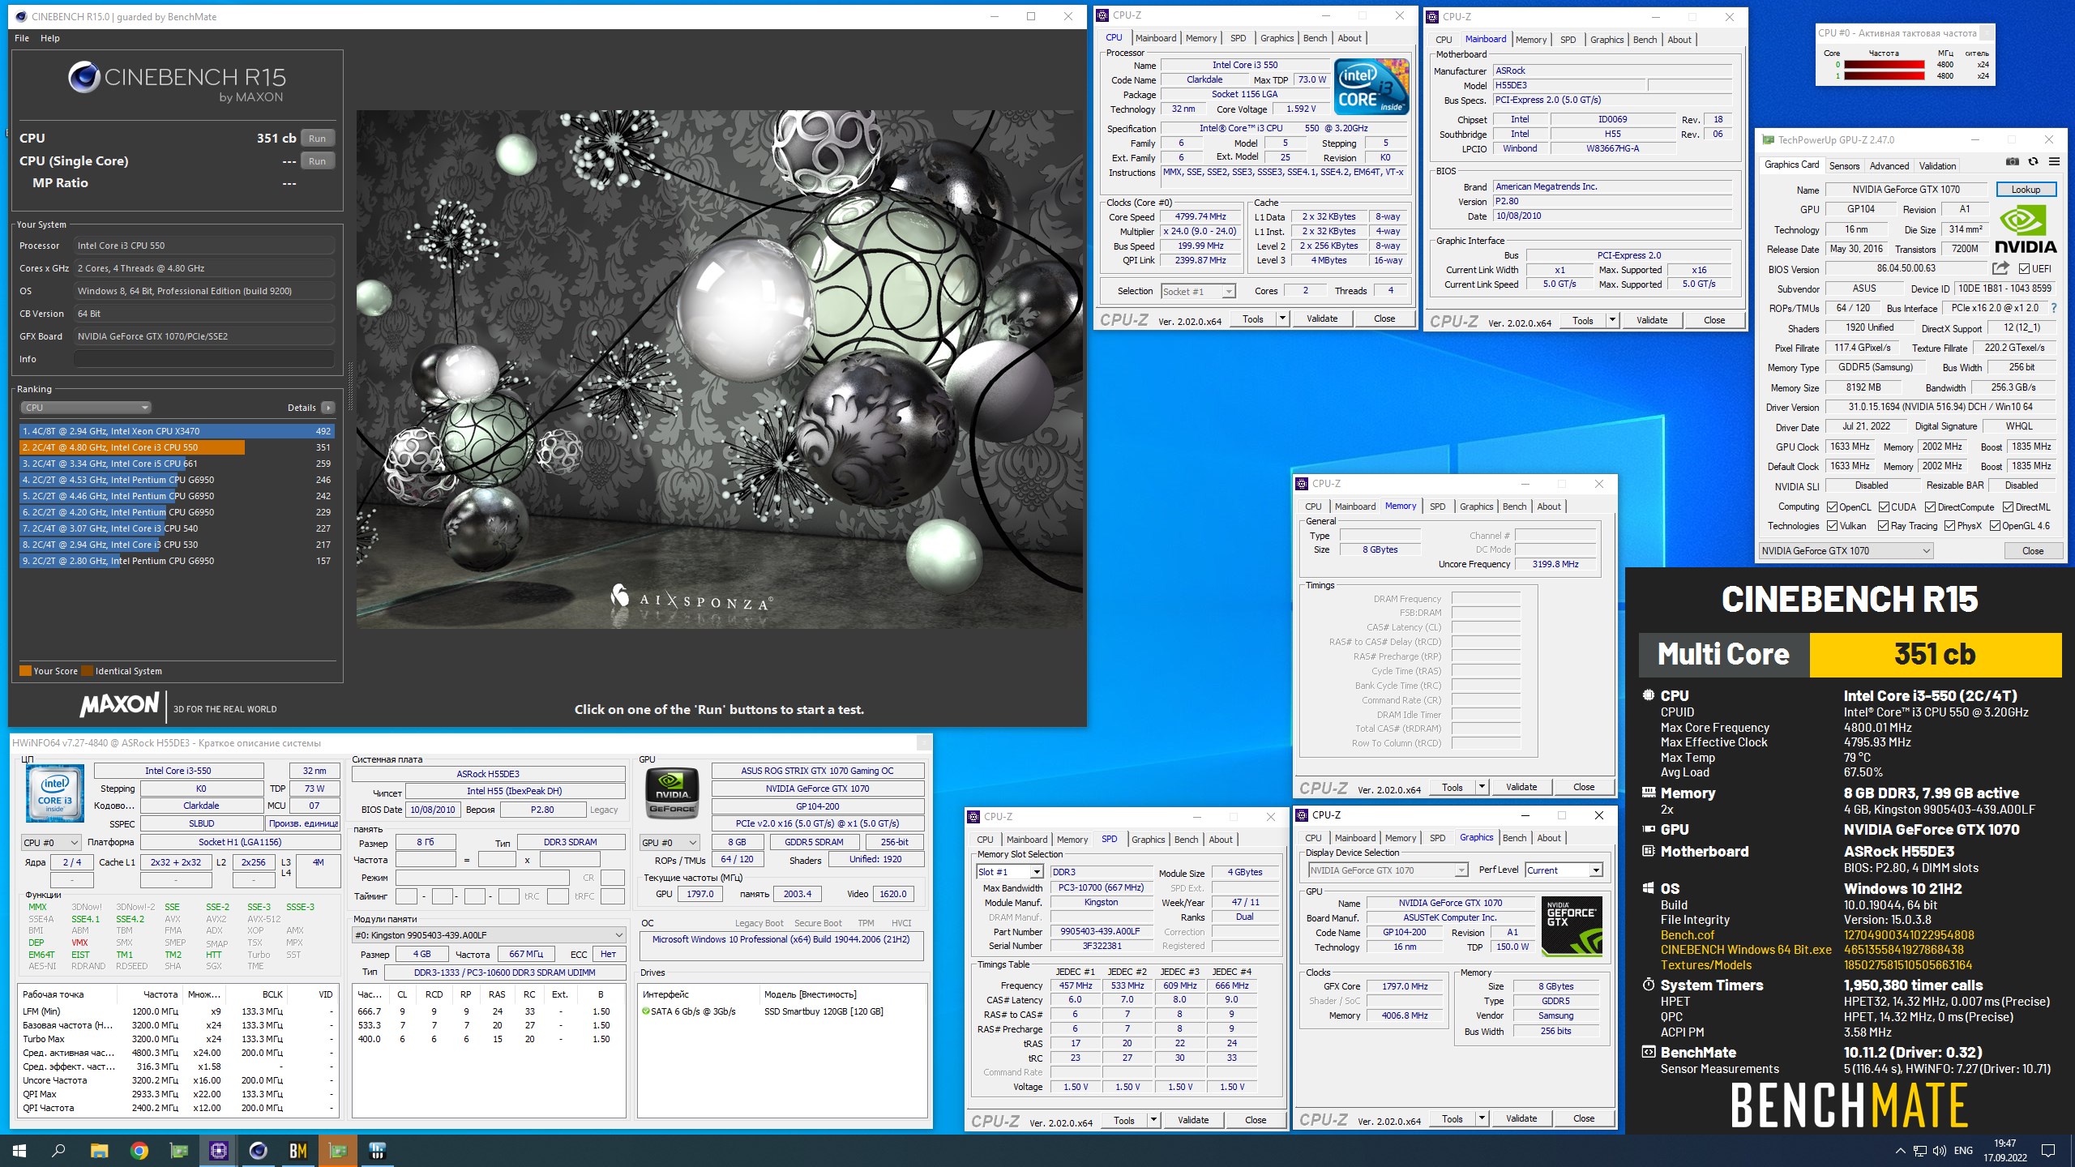Open the orange-highlighted GPU-Z taskbar button
The height and width of the screenshot is (1167, 2075).
point(337,1151)
